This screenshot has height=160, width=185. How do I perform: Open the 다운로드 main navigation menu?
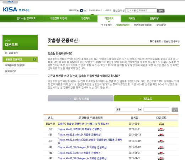(109, 19)
